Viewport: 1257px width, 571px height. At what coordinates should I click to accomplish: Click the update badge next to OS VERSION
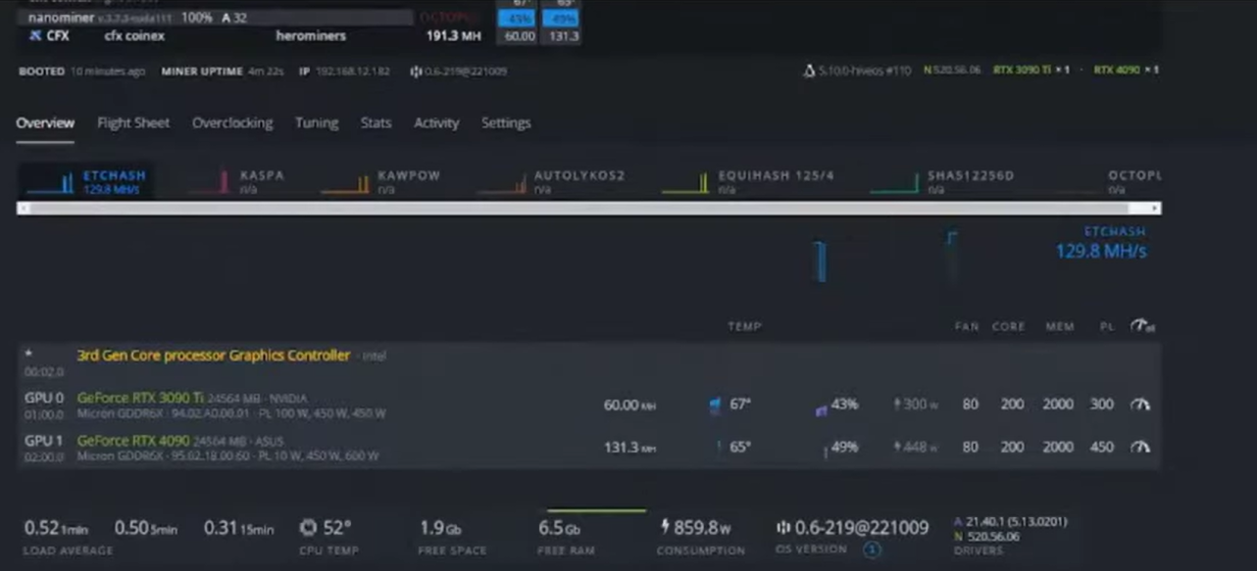tap(872, 550)
